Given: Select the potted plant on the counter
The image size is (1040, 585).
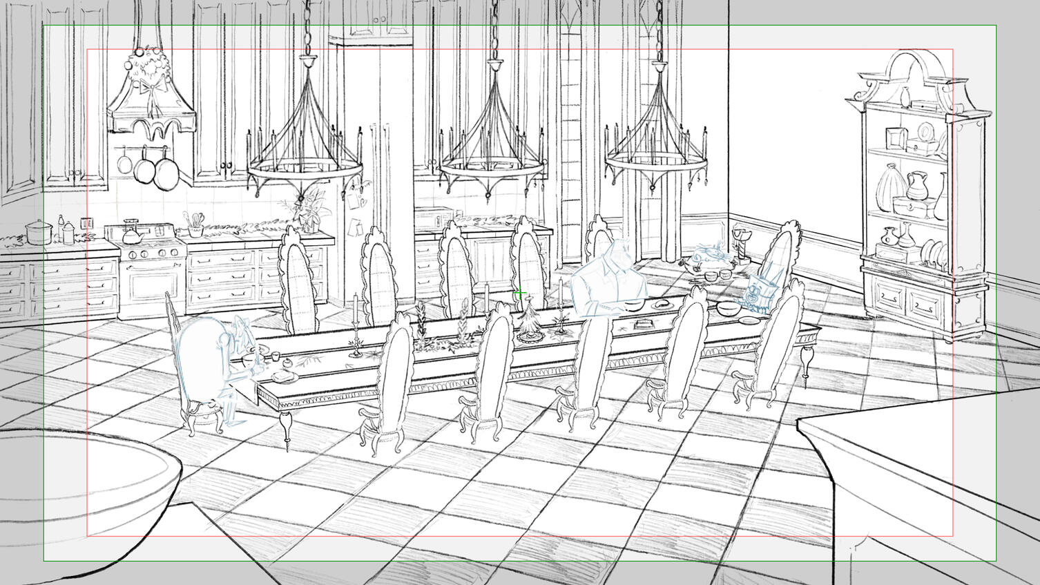Looking at the screenshot, I should click(307, 209).
